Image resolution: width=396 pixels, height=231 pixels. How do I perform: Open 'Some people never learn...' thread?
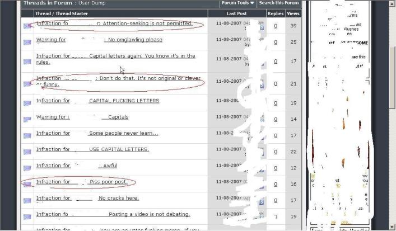coord(123,133)
